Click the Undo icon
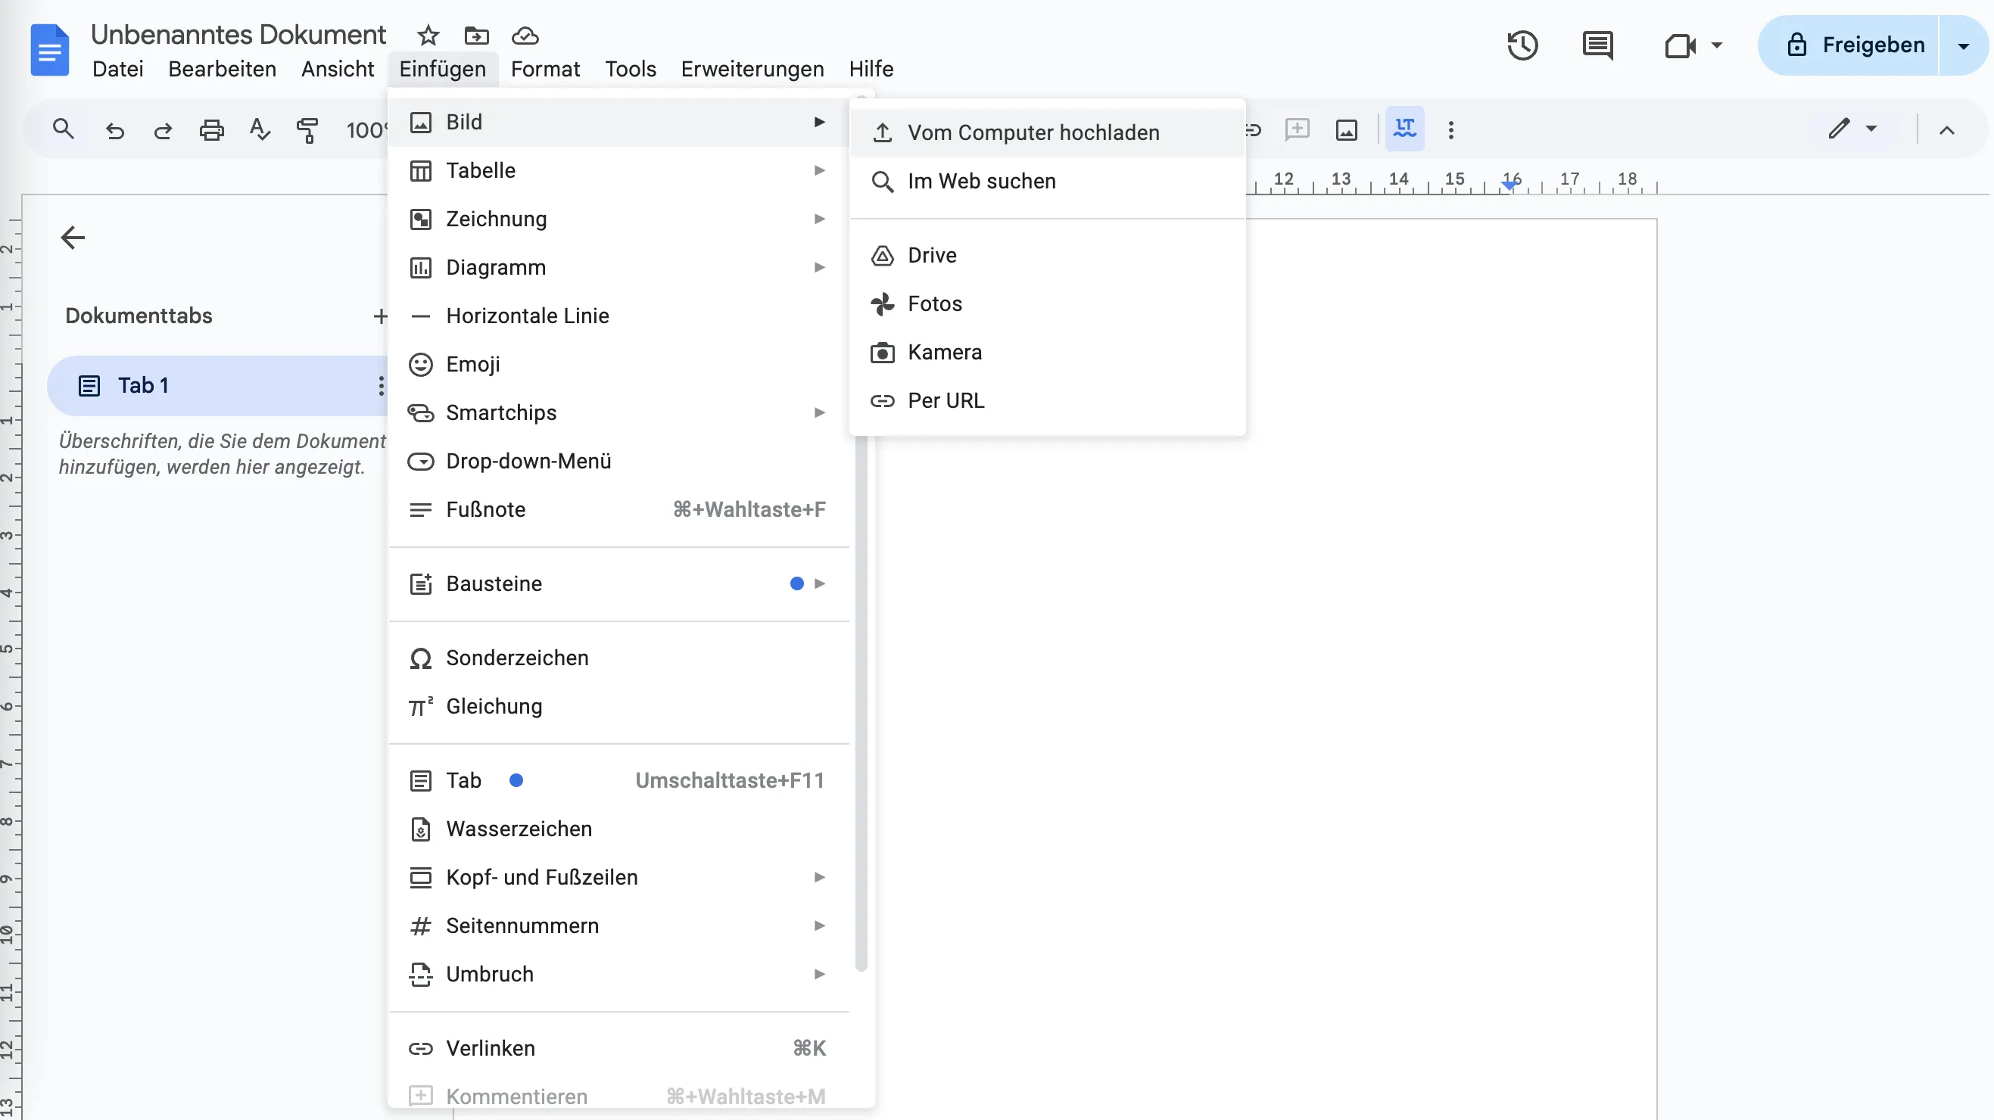The image size is (1994, 1120). (115, 130)
